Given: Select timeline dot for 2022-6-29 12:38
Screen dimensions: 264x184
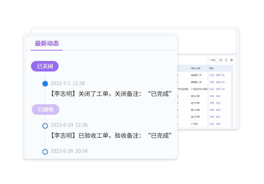Looking at the screenshot, I should (45, 126).
